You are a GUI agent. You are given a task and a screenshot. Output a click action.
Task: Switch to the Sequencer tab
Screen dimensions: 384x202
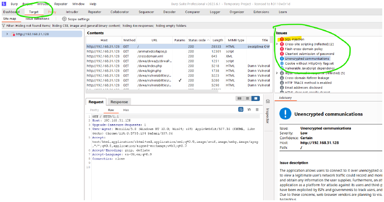tap(146, 12)
